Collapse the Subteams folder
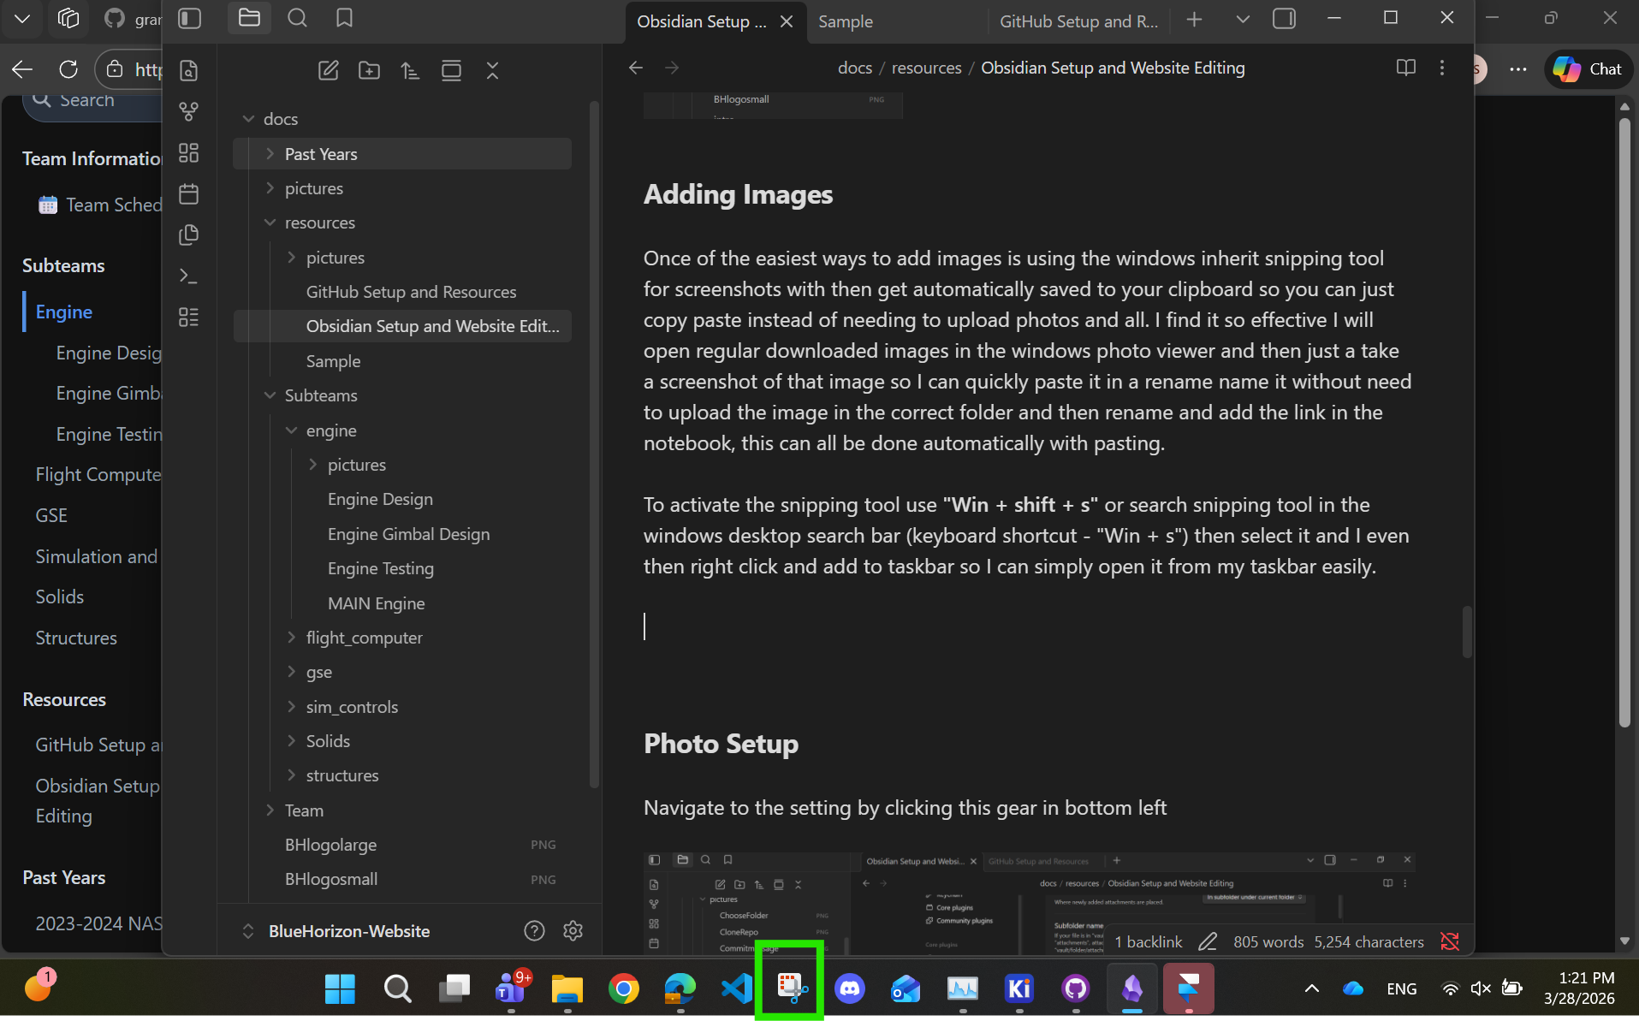1639x1021 pixels. coord(270,395)
